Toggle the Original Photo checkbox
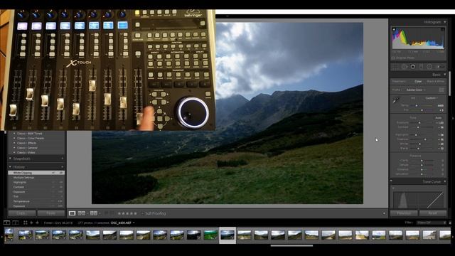Screen dimensions: 455x256 (393, 58)
